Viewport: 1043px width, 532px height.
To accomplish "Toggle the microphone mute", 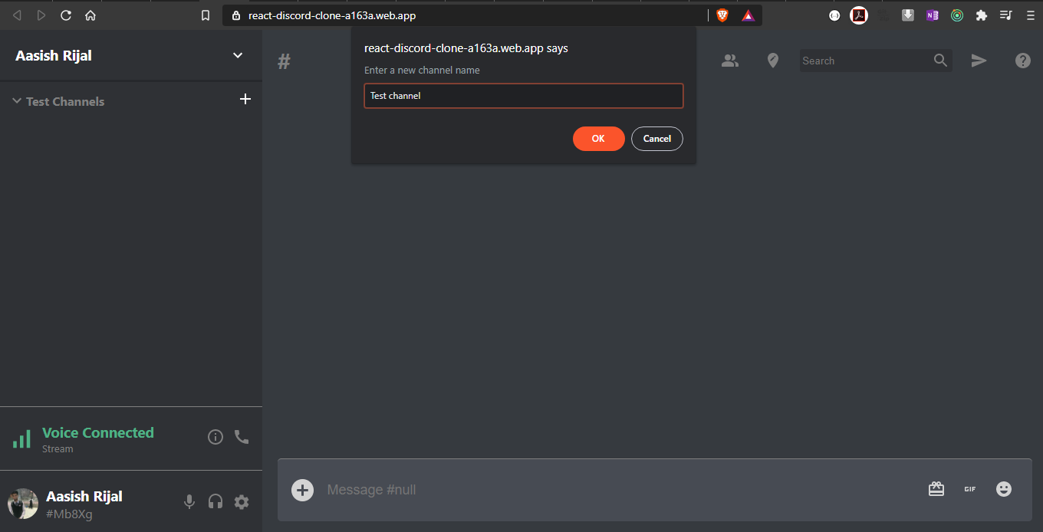I will [x=189, y=502].
